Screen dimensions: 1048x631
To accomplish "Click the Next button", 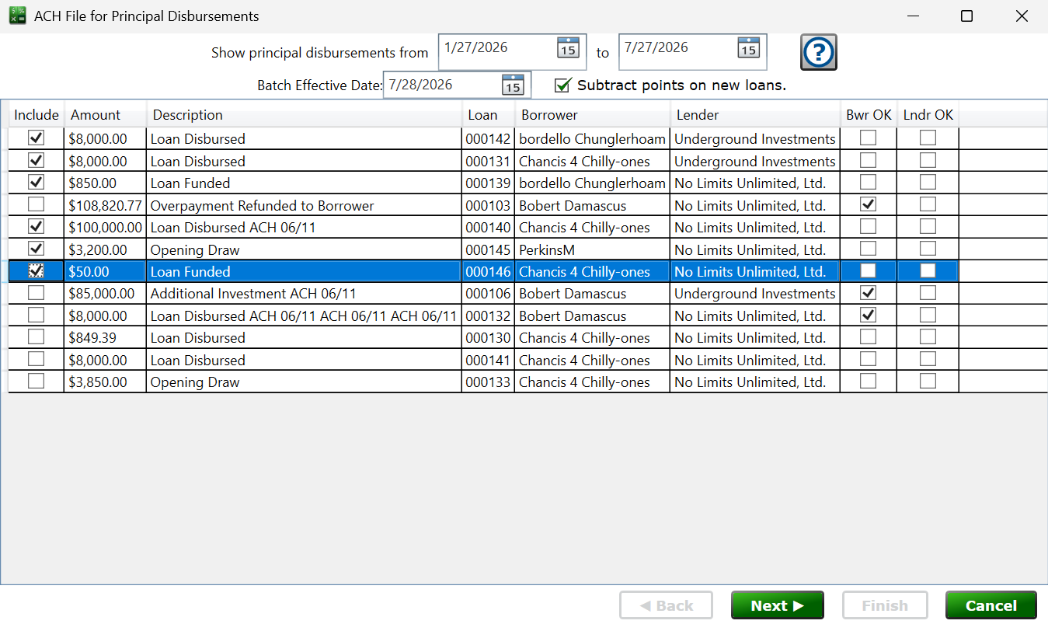I will click(x=777, y=605).
